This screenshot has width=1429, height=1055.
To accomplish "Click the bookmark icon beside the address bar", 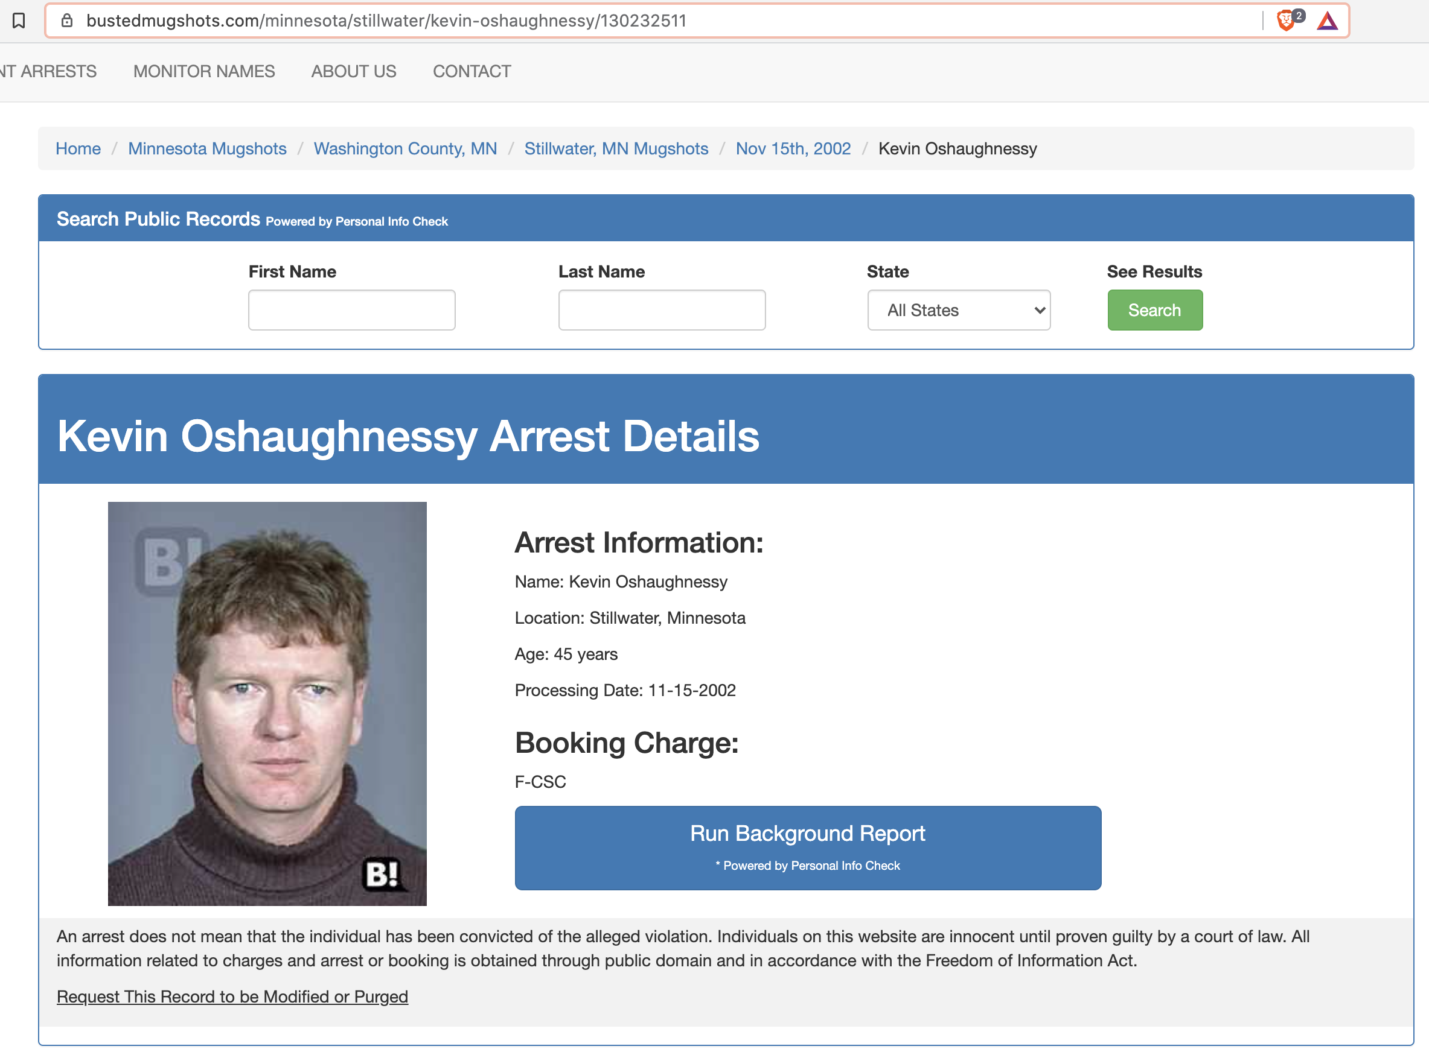I will (19, 21).
